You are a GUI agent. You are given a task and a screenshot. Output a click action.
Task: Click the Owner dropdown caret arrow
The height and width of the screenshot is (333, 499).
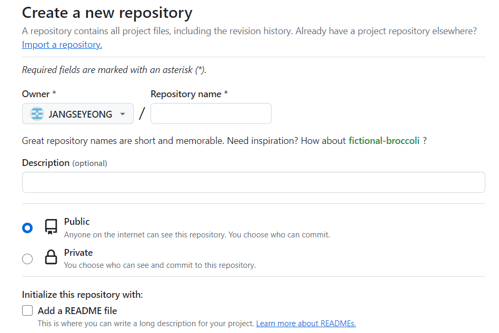(123, 114)
